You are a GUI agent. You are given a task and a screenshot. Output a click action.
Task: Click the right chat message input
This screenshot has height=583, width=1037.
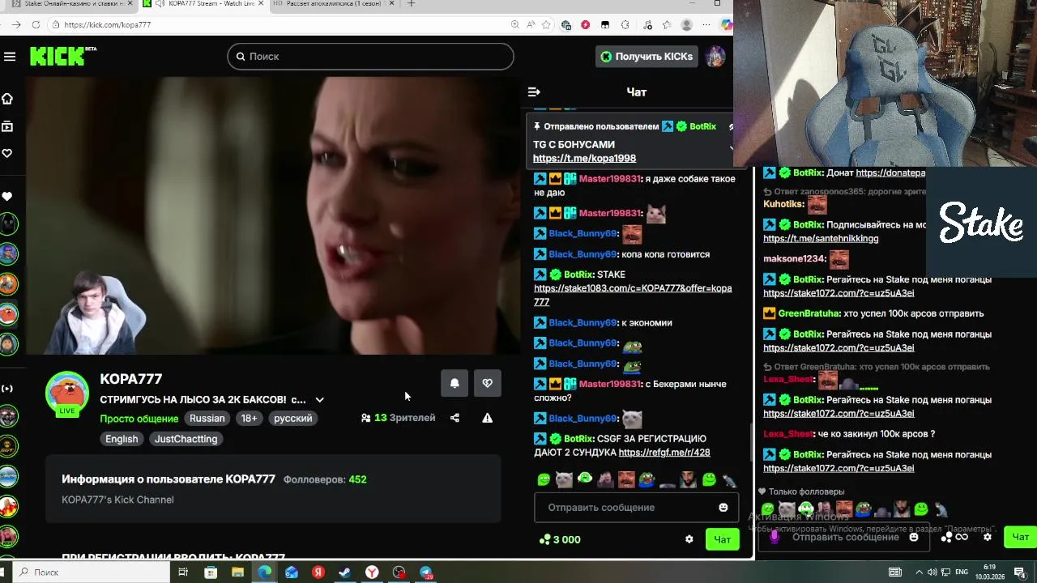tap(845, 537)
